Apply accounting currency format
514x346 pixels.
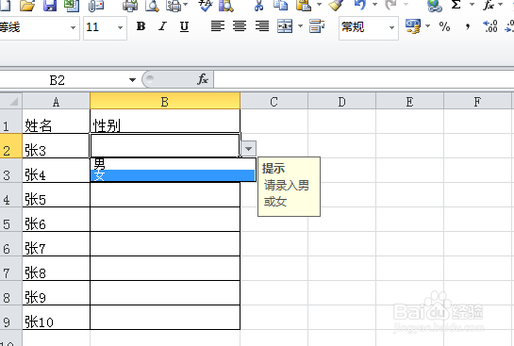(x=413, y=26)
